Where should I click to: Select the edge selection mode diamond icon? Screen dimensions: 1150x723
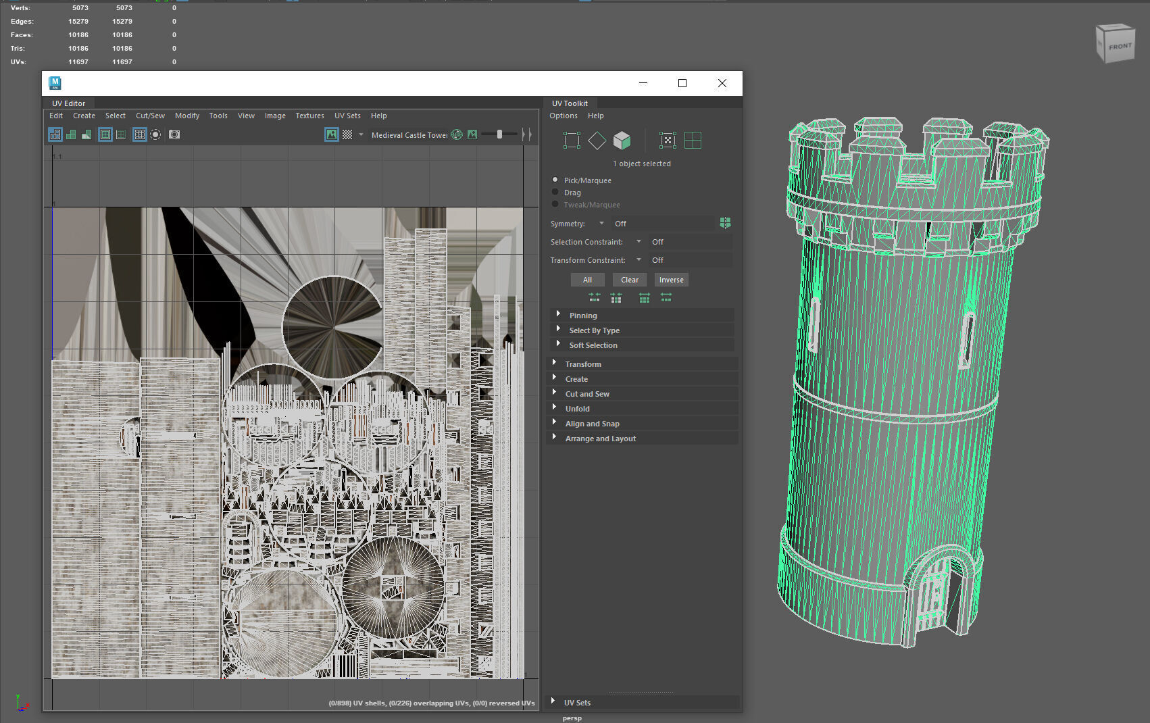[x=597, y=141]
